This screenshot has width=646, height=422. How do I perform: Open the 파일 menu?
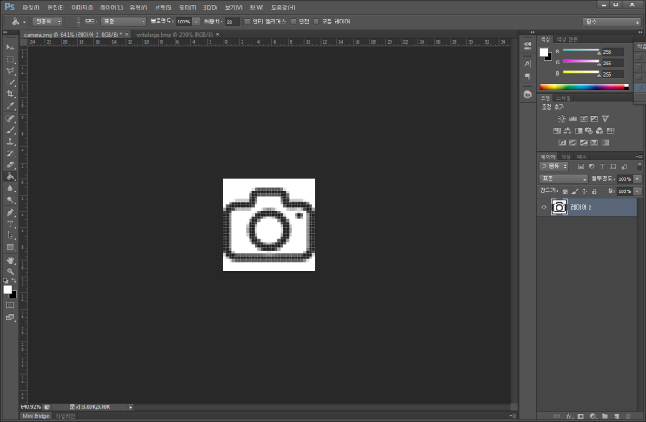point(31,8)
